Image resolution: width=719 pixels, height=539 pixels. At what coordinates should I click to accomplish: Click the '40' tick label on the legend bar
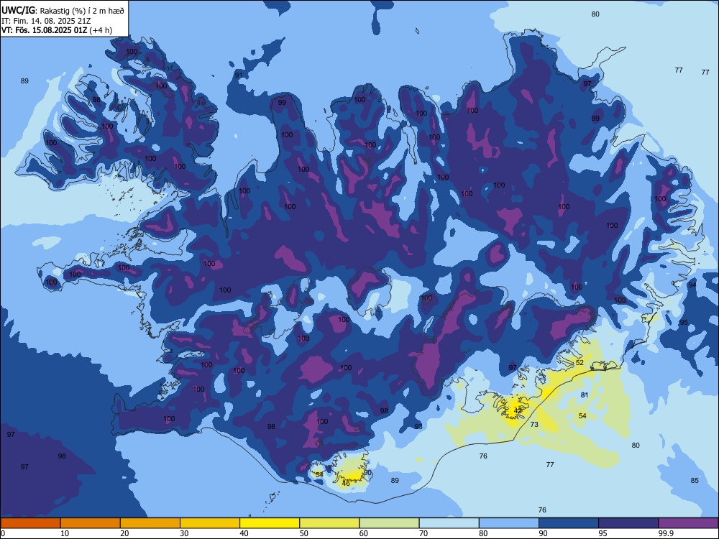244,533
